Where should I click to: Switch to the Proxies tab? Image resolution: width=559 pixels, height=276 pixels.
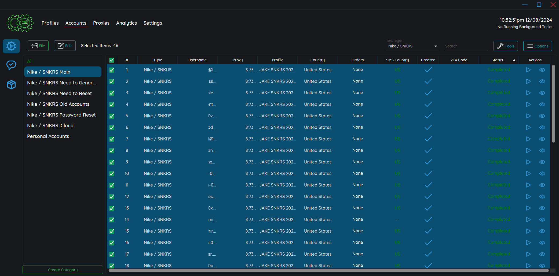point(101,23)
